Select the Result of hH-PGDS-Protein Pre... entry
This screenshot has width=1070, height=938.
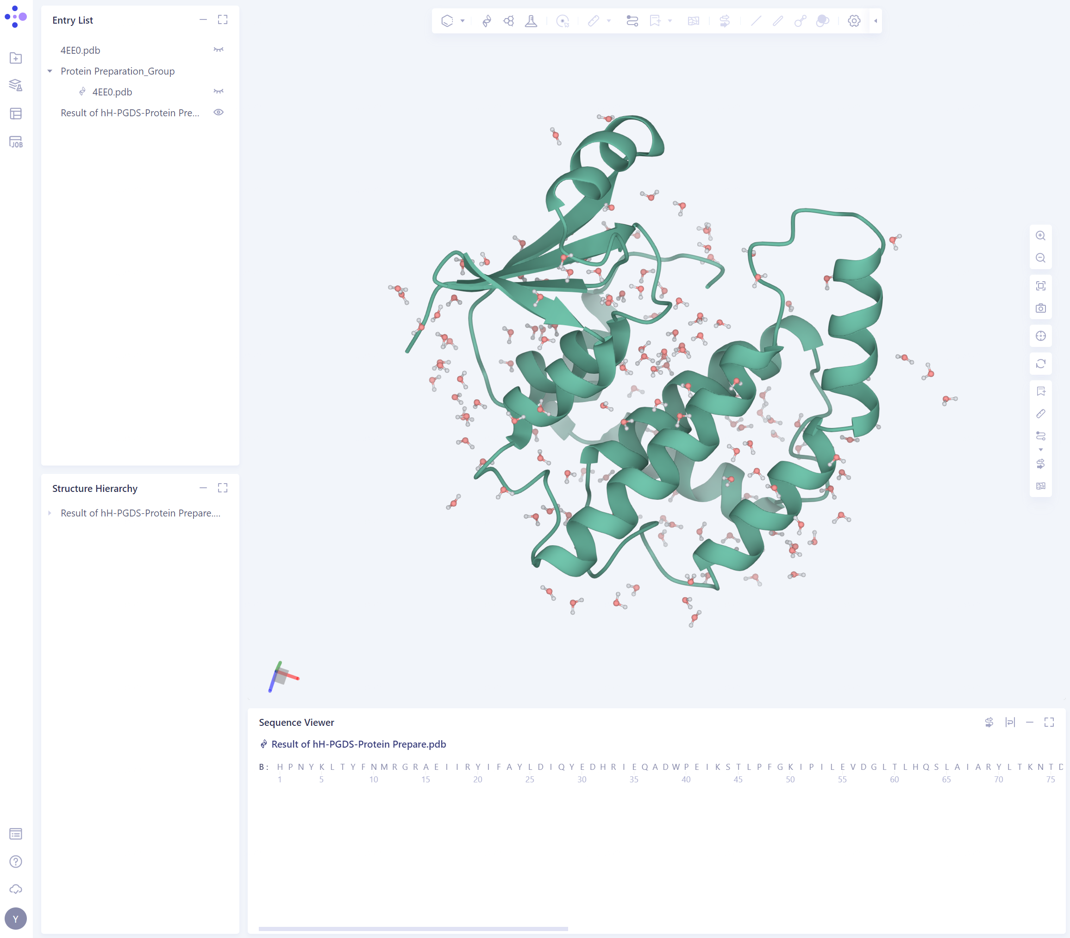[130, 113]
